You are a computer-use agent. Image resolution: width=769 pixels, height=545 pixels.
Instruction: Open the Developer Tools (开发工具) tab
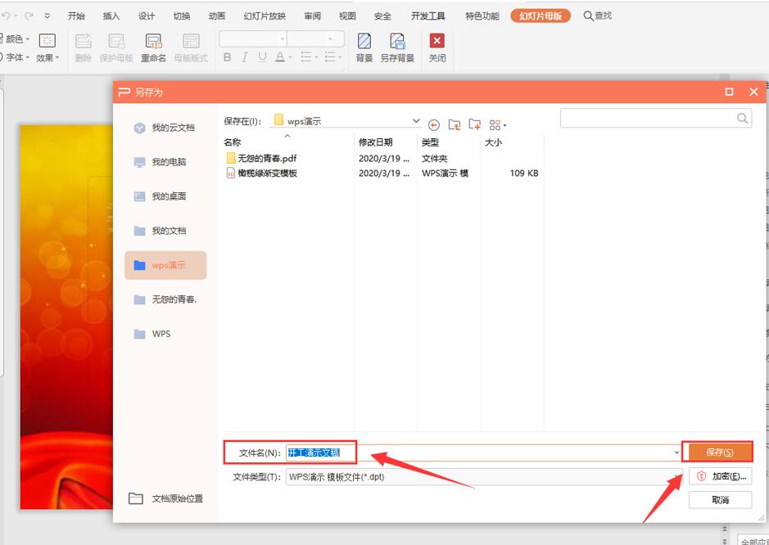point(428,16)
